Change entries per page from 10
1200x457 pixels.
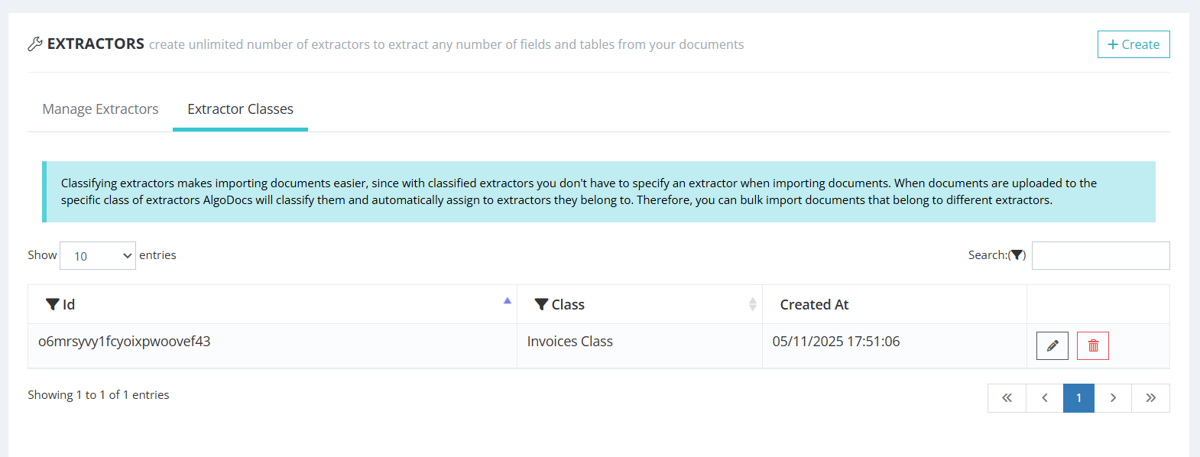97,254
